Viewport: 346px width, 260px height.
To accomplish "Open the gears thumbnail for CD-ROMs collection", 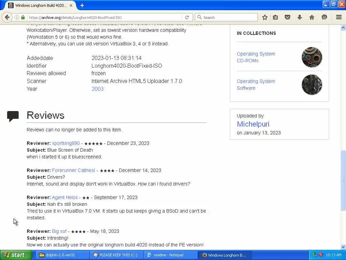I will pos(312,57).
